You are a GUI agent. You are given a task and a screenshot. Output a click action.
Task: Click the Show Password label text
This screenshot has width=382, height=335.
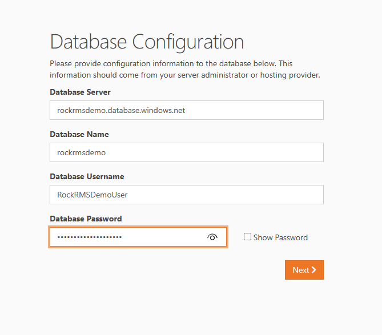click(x=280, y=237)
